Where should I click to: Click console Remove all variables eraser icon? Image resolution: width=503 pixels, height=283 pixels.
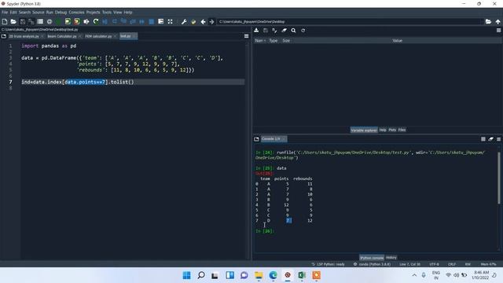pyautogui.click(x=490, y=139)
